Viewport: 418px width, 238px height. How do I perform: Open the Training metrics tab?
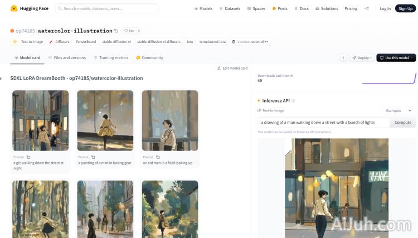[x=110, y=58]
